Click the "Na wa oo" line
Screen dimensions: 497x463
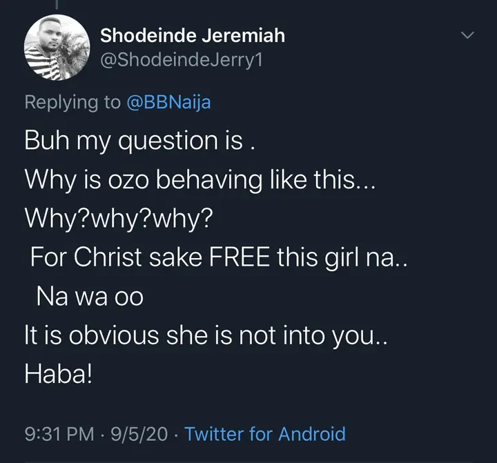(89, 297)
